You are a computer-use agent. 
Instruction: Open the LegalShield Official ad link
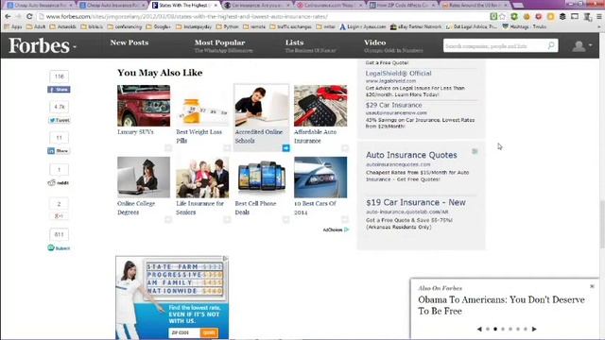[x=399, y=74]
